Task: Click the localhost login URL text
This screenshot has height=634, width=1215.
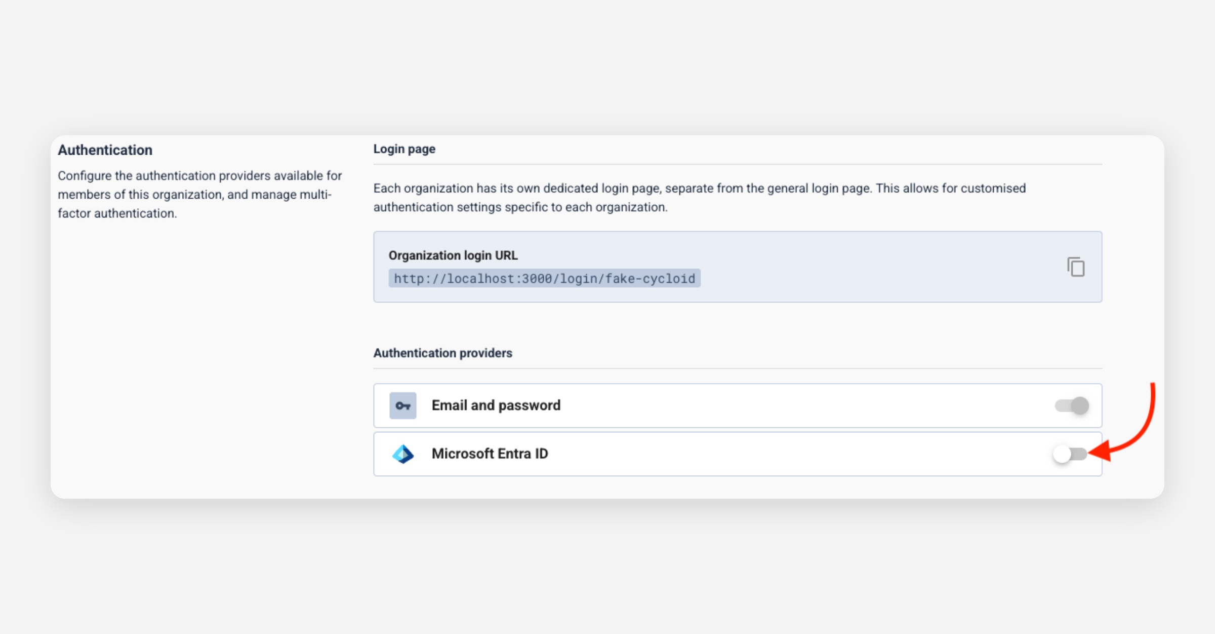Action: pos(544,279)
